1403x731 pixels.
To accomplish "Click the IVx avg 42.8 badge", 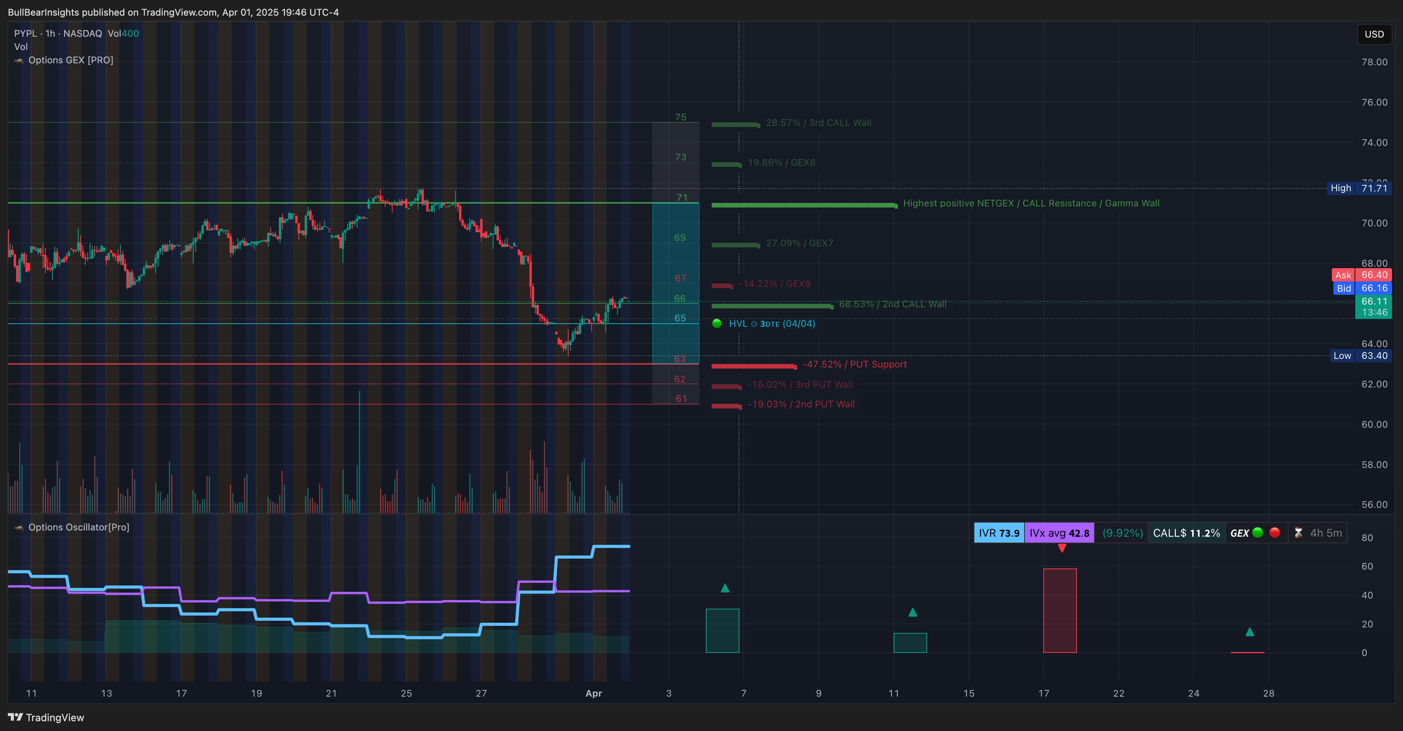I will pyautogui.click(x=1059, y=533).
